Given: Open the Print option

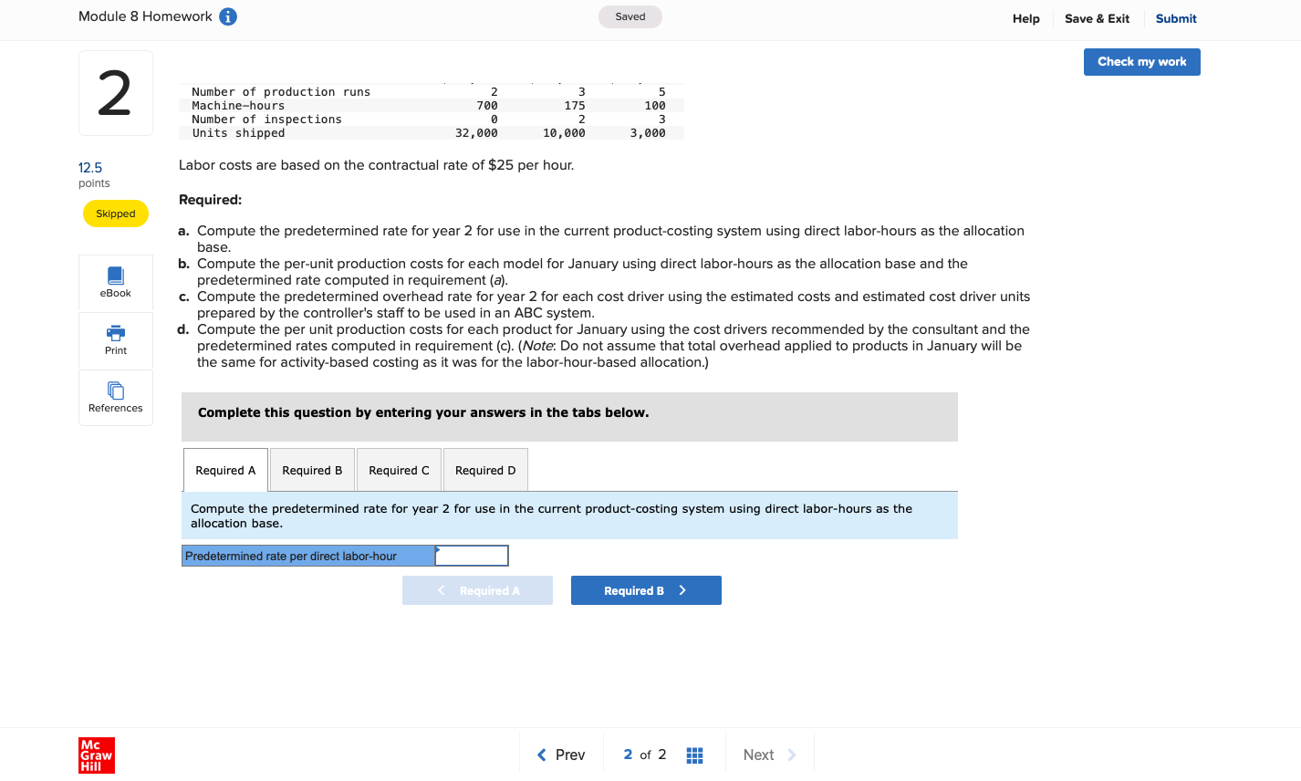Looking at the screenshot, I should pyautogui.click(x=115, y=340).
